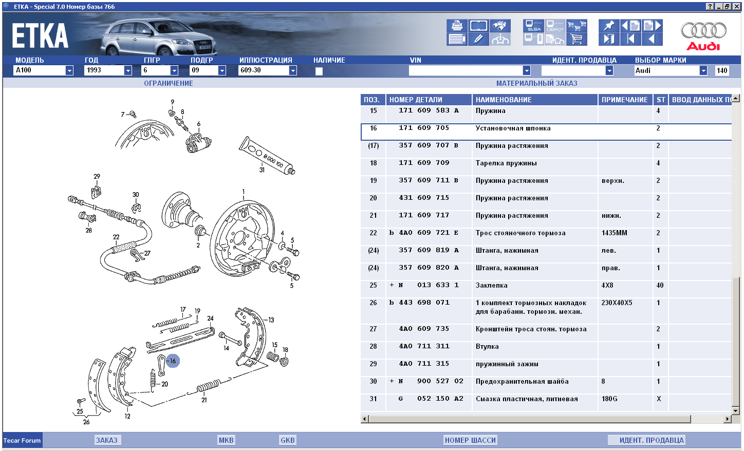The width and height of the screenshot is (744, 451).
Task: Open the ИЛЛЮСТРАЦИЯ 609-30 dropdown
Action: pos(293,70)
